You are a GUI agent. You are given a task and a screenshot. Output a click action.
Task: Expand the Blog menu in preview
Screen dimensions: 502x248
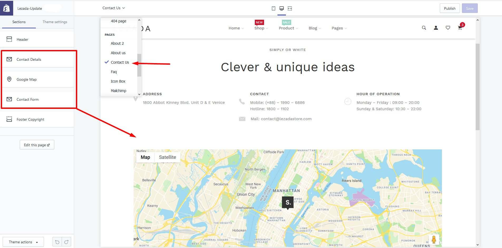pyautogui.click(x=315, y=28)
